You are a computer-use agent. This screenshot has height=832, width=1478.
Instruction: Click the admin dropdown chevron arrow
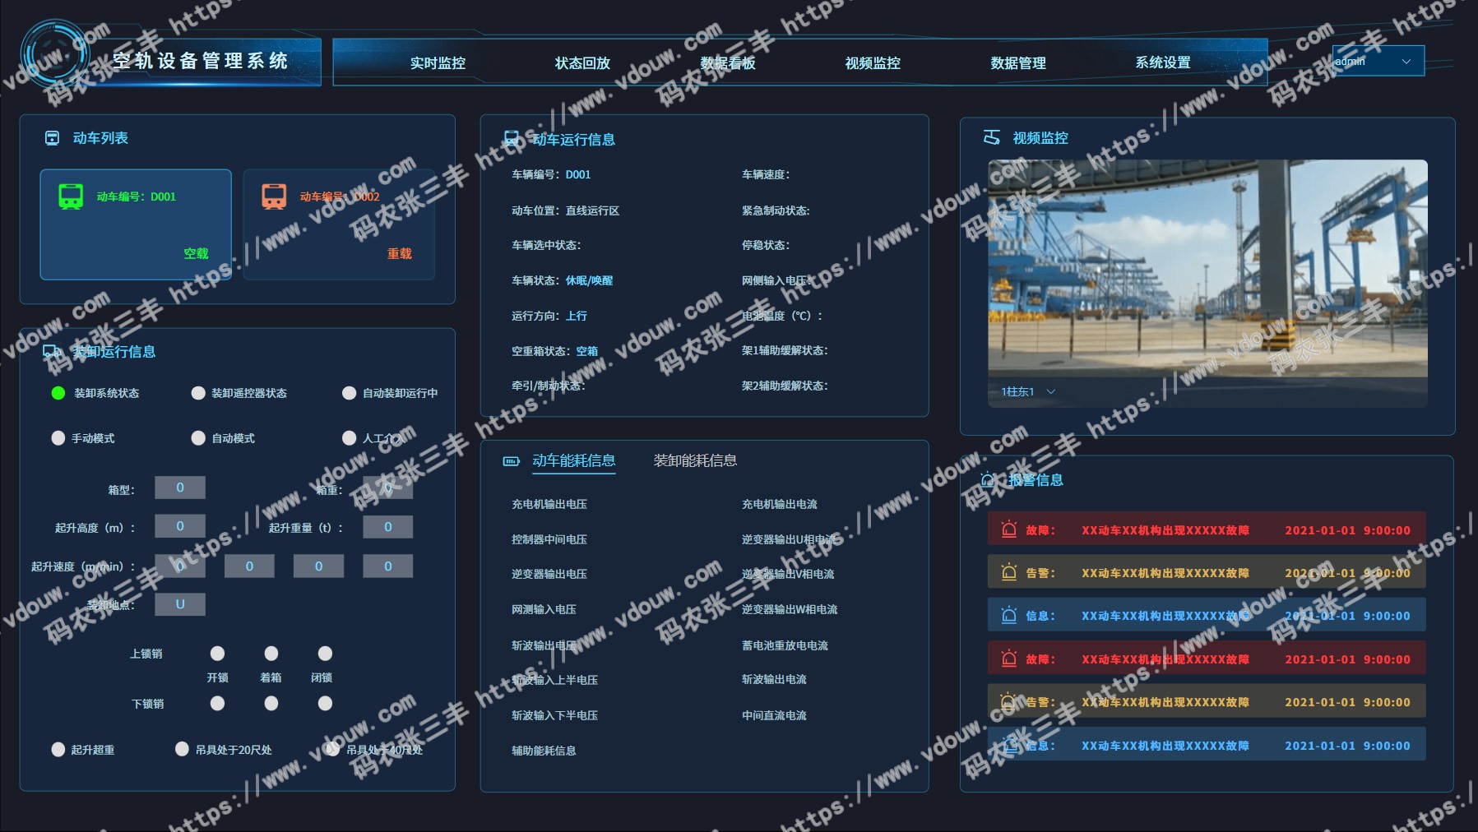tap(1406, 62)
